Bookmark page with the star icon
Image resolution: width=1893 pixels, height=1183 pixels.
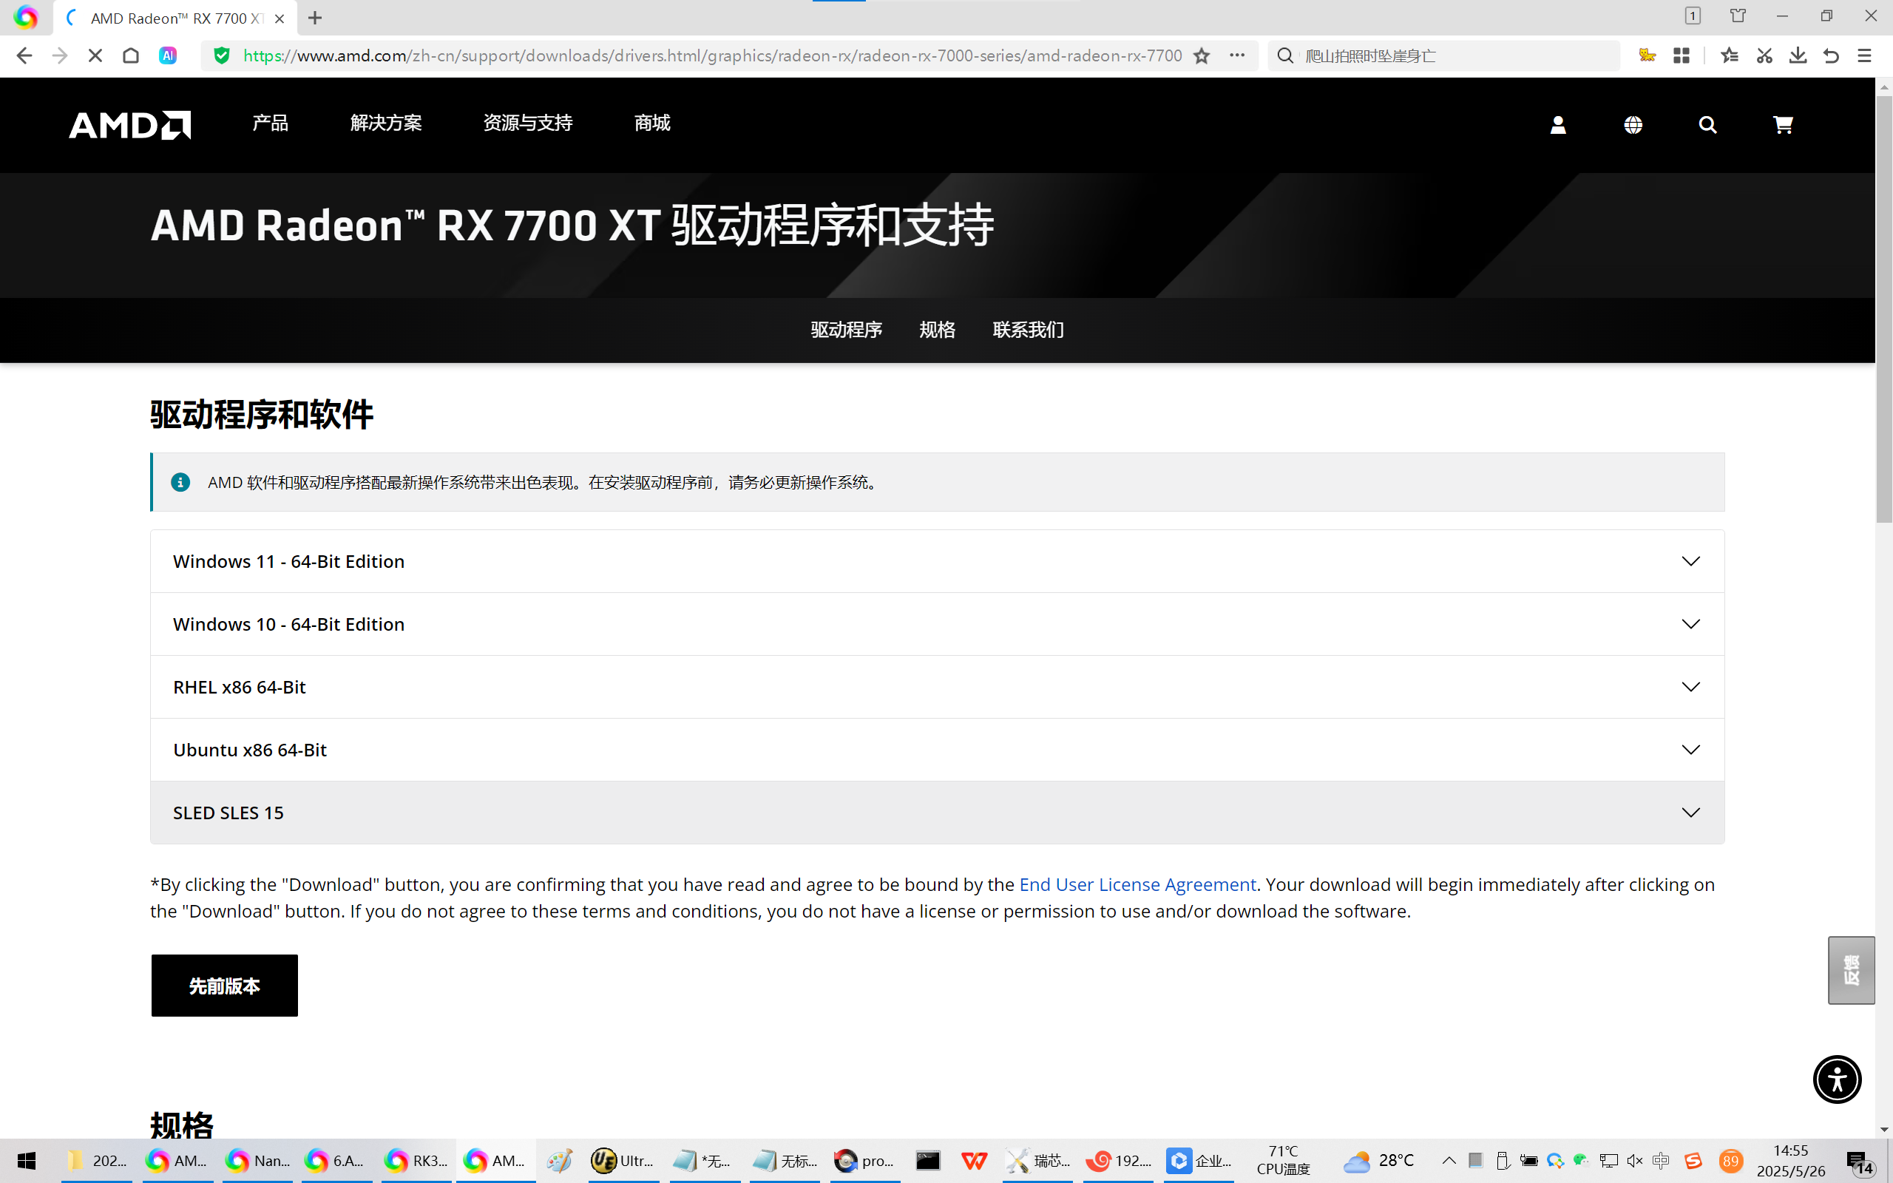click(x=1202, y=55)
